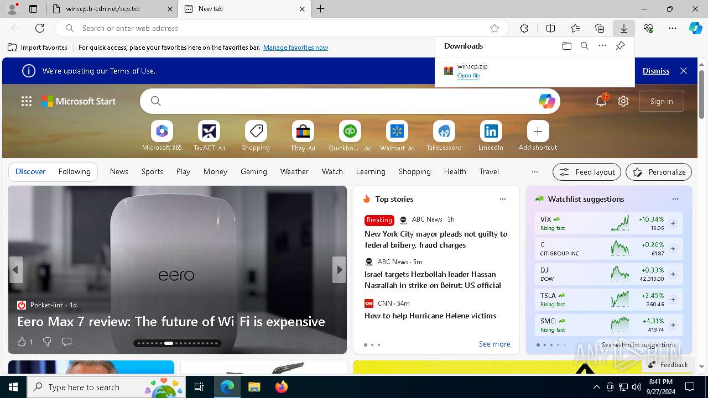Open the Weather category
Viewport: 708px width, 398px height.
point(294,171)
